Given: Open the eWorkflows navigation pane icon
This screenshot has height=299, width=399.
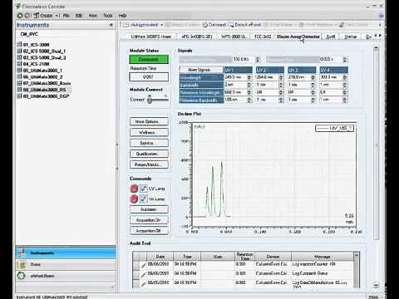Looking at the screenshot, I should [22, 276].
